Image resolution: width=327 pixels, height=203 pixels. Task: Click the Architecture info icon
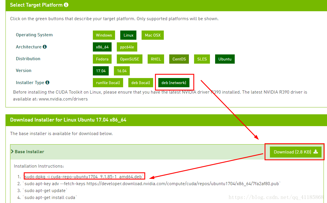[45, 47]
